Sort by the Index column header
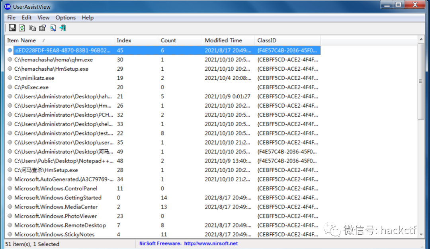This screenshot has width=430, height=249. 136,40
